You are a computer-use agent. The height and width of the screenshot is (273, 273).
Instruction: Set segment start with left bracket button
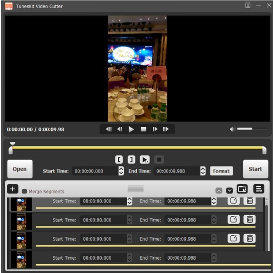pos(119,160)
